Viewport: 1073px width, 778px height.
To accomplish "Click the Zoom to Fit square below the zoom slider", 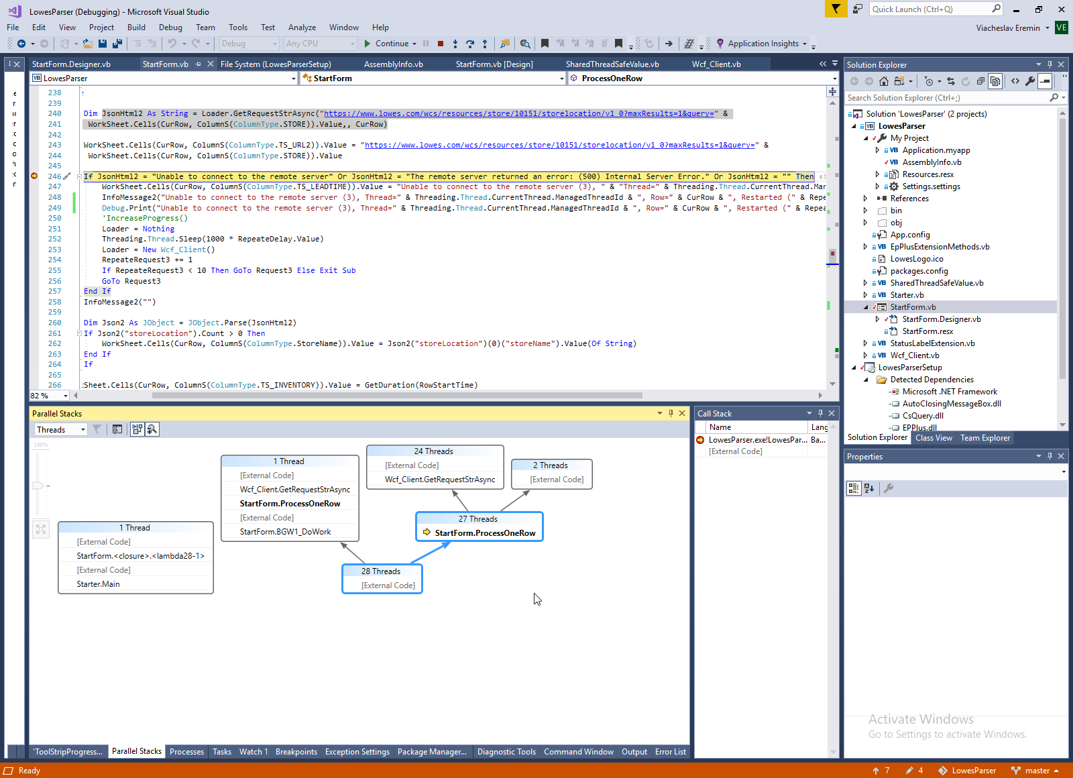I will click(41, 529).
